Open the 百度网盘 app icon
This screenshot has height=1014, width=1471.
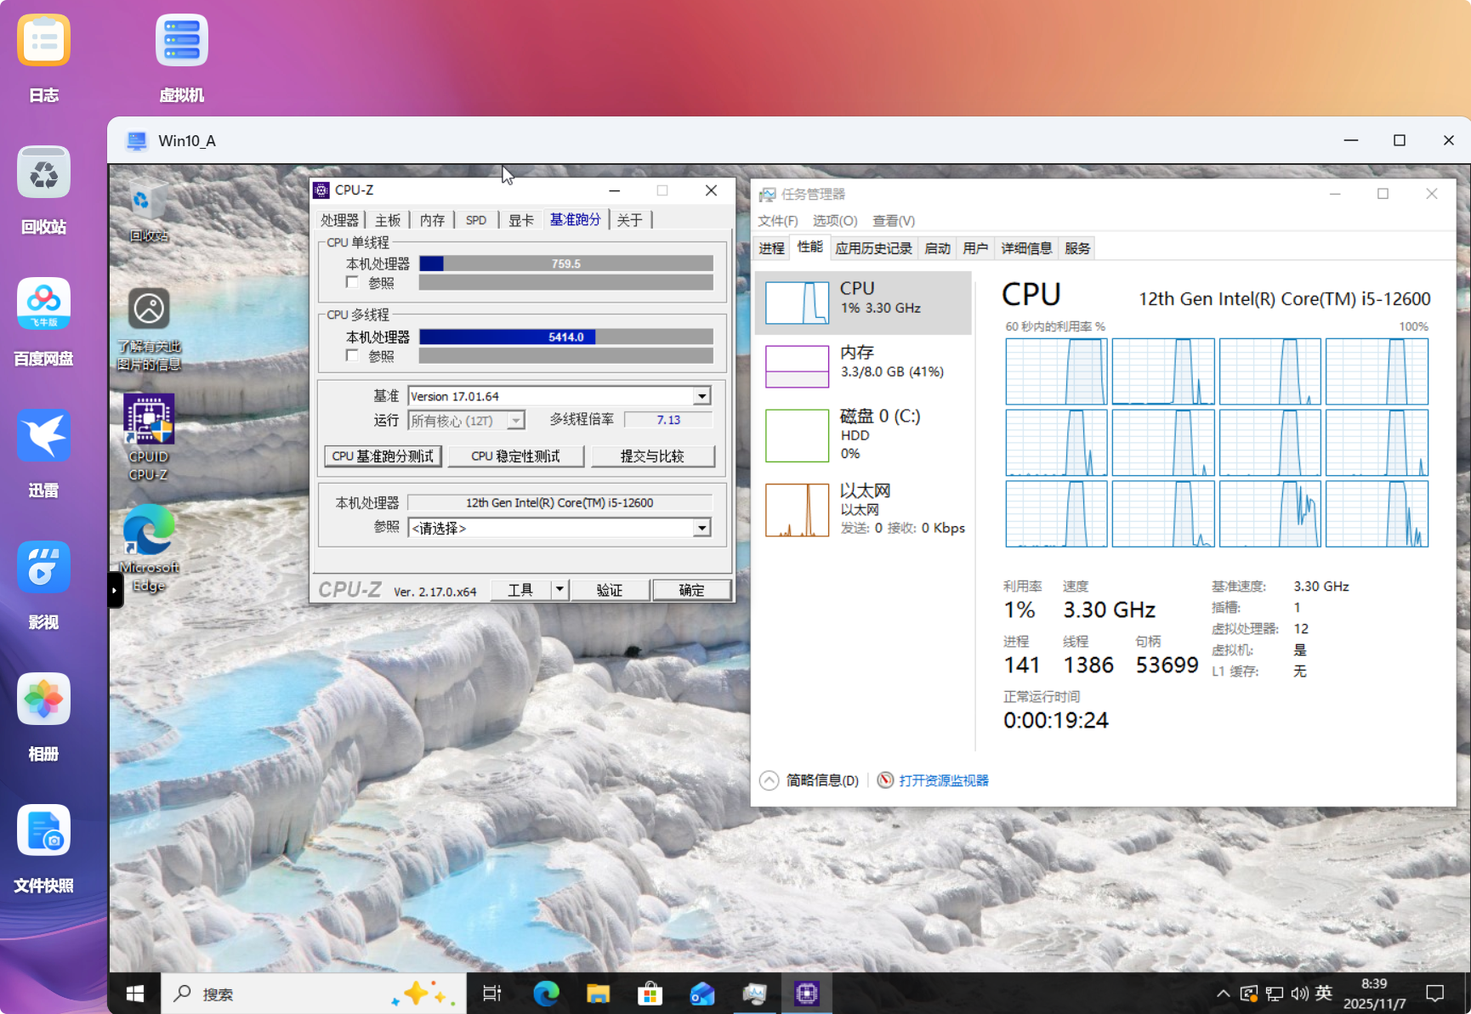(43, 305)
